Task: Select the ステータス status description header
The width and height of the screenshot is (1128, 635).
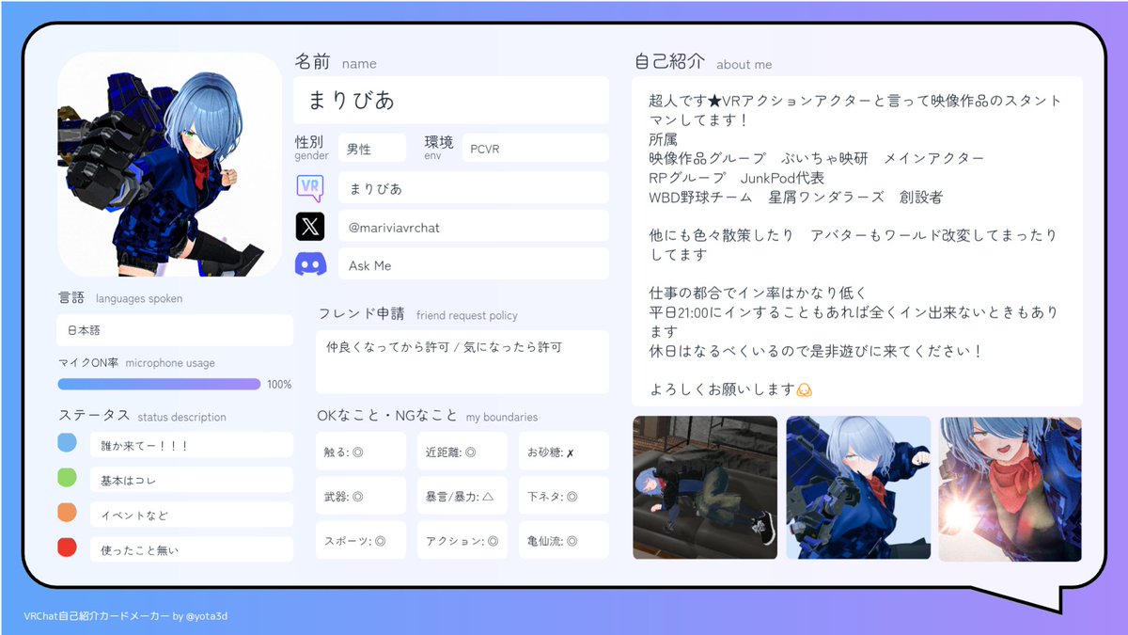Action: 92,417
